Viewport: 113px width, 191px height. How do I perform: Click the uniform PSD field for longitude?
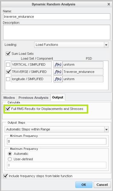(83, 79)
